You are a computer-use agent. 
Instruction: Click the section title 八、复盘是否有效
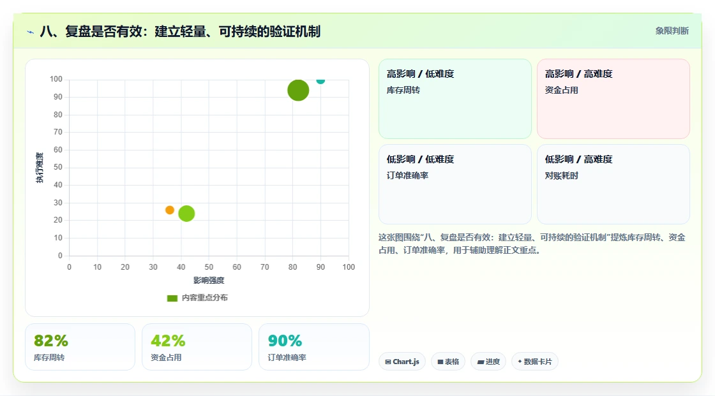[x=180, y=31]
